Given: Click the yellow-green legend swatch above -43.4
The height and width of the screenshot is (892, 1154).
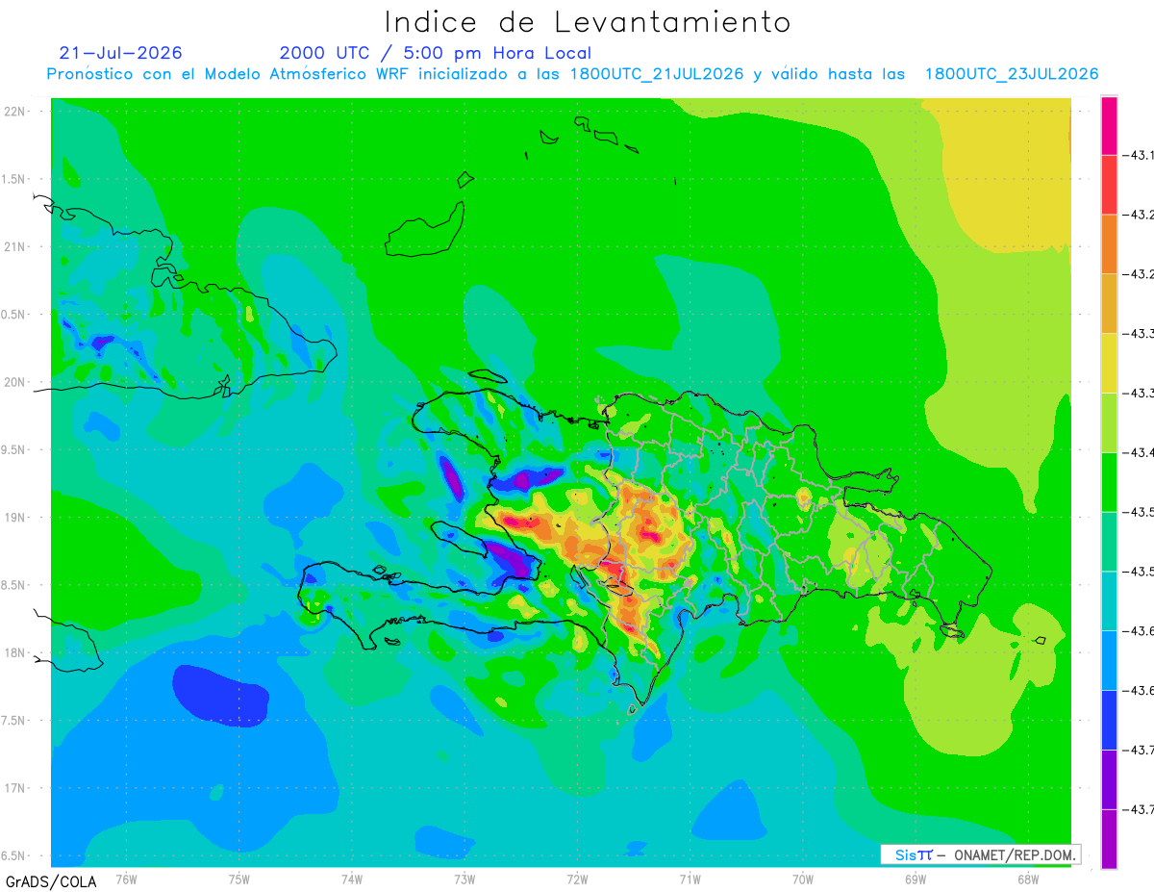Looking at the screenshot, I should point(1109,421).
